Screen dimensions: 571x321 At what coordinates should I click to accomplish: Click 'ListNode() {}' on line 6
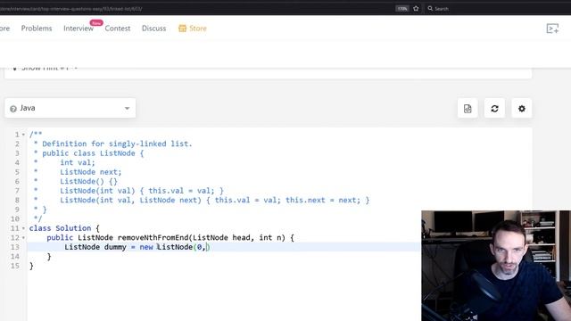pos(88,181)
